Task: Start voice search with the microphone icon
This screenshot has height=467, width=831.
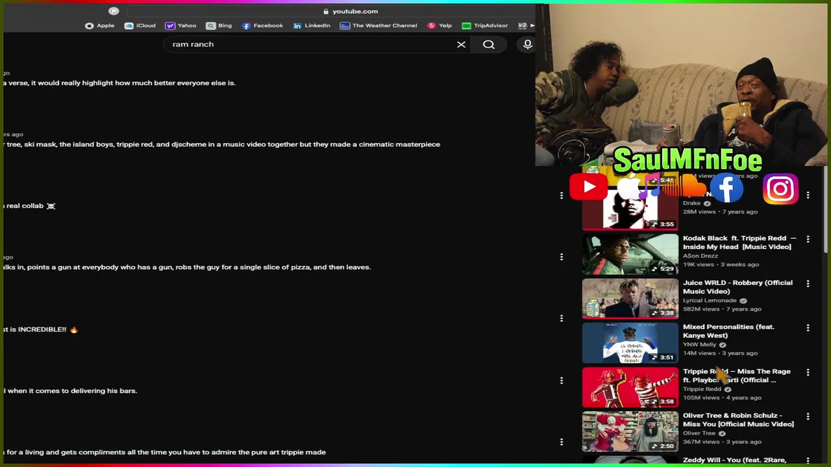Action: (x=528, y=44)
